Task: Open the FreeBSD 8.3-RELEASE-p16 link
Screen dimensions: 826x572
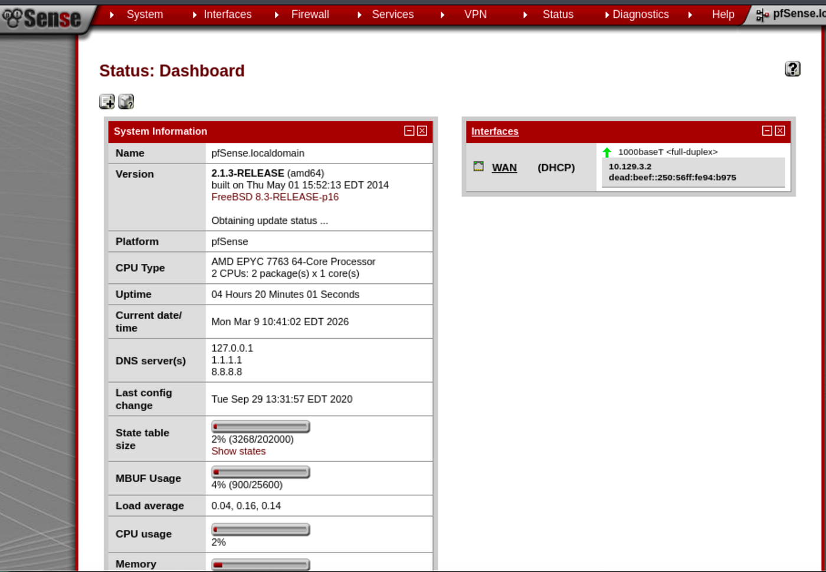Action: (x=275, y=197)
